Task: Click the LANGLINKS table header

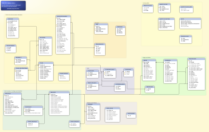Action: pyautogui.click(x=129, y=70)
